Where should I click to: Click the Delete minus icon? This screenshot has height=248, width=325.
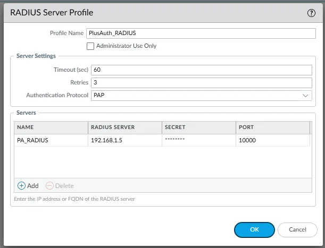click(x=50, y=186)
